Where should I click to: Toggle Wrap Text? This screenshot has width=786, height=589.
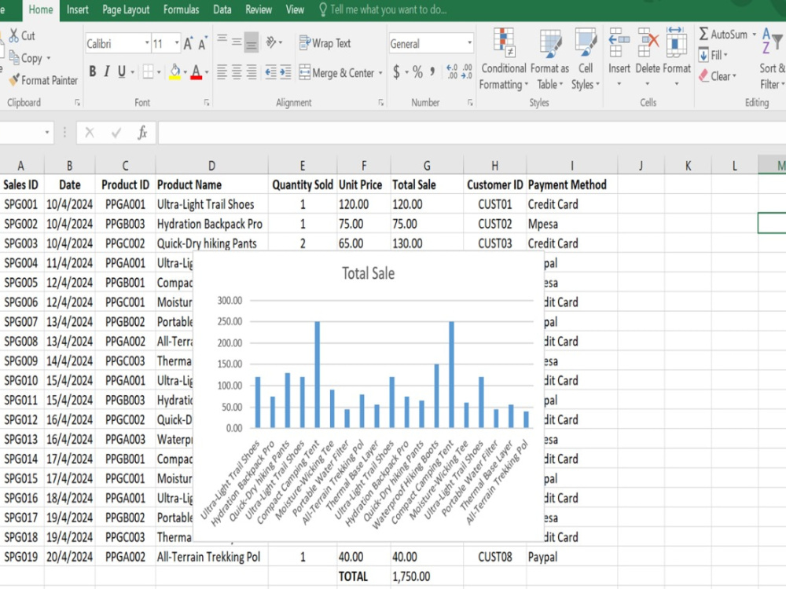325,43
